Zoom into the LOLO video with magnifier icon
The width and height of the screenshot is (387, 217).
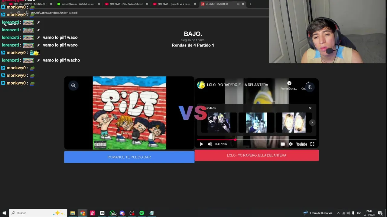[x=310, y=87]
